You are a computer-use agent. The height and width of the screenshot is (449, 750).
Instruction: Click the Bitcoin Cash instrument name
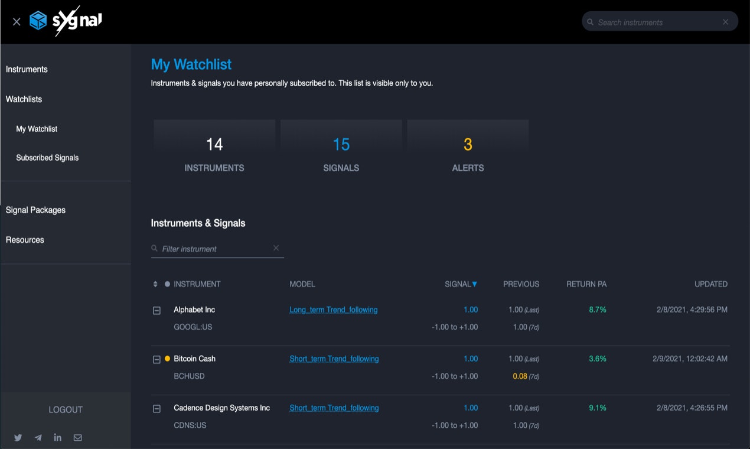[194, 359]
